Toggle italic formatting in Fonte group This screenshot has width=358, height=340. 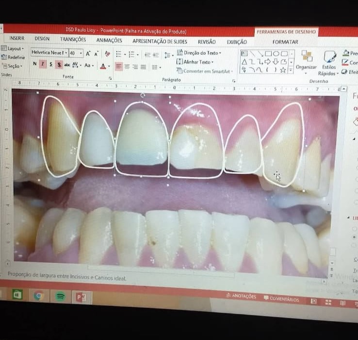(x=43, y=64)
